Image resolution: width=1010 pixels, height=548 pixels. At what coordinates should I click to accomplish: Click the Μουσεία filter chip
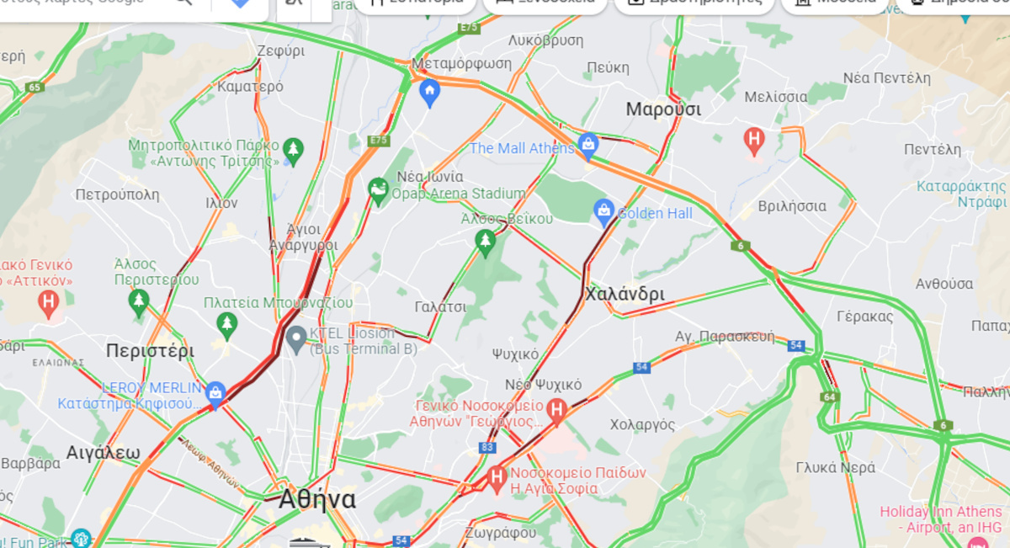tap(835, 4)
